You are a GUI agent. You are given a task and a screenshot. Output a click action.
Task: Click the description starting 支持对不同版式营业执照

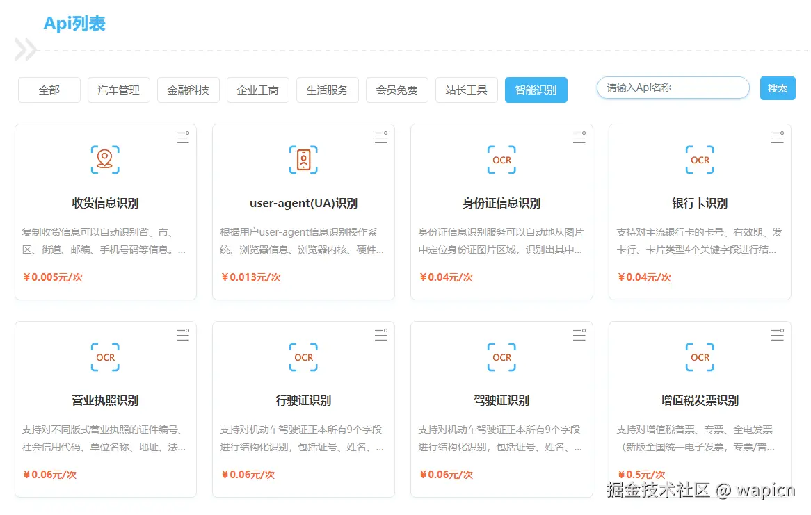[x=104, y=439]
